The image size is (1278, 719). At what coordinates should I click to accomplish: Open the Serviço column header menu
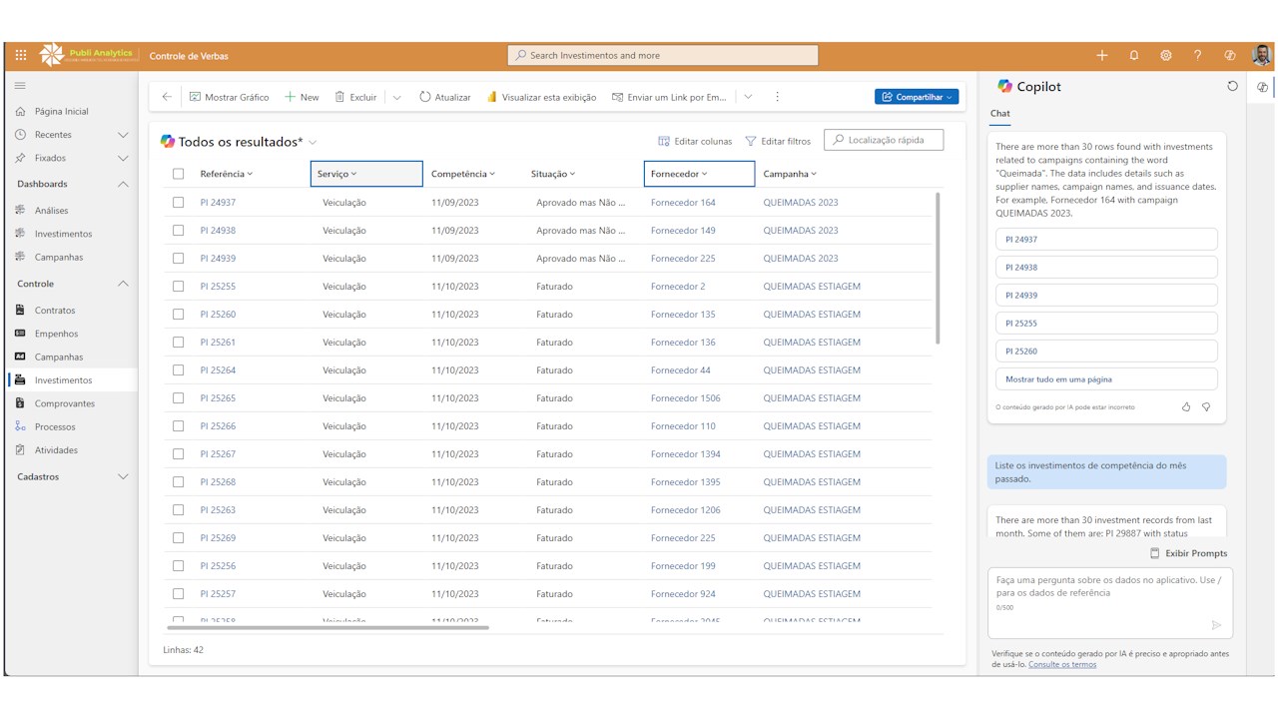[366, 174]
